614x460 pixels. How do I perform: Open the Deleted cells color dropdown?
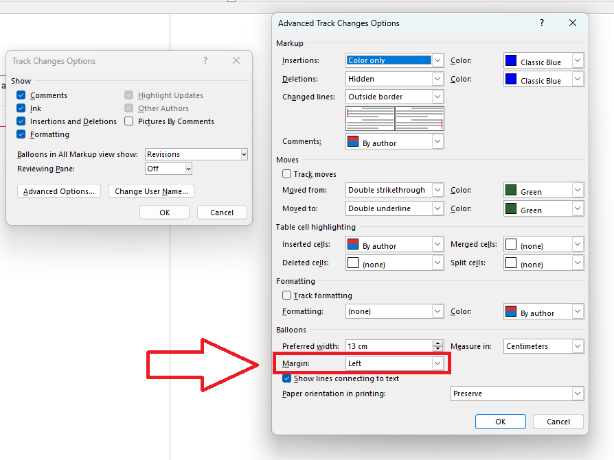(x=395, y=263)
